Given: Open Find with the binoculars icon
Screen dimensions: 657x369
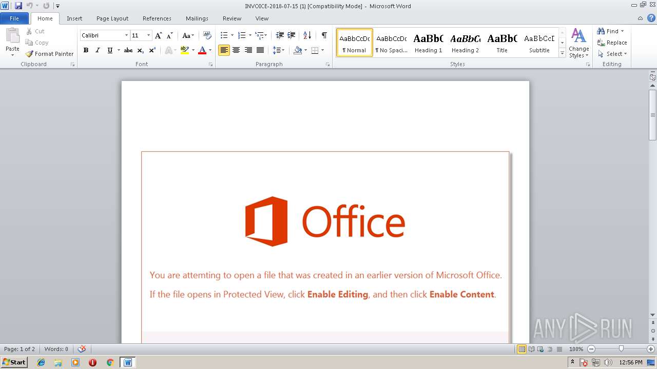Looking at the screenshot, I should click(601, 31).
